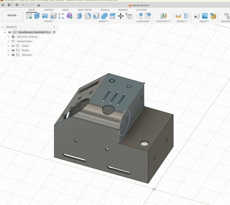Select the Move/Copy arrows tool
This screenshot has height=205, width=230.
(x=120, y=16)
